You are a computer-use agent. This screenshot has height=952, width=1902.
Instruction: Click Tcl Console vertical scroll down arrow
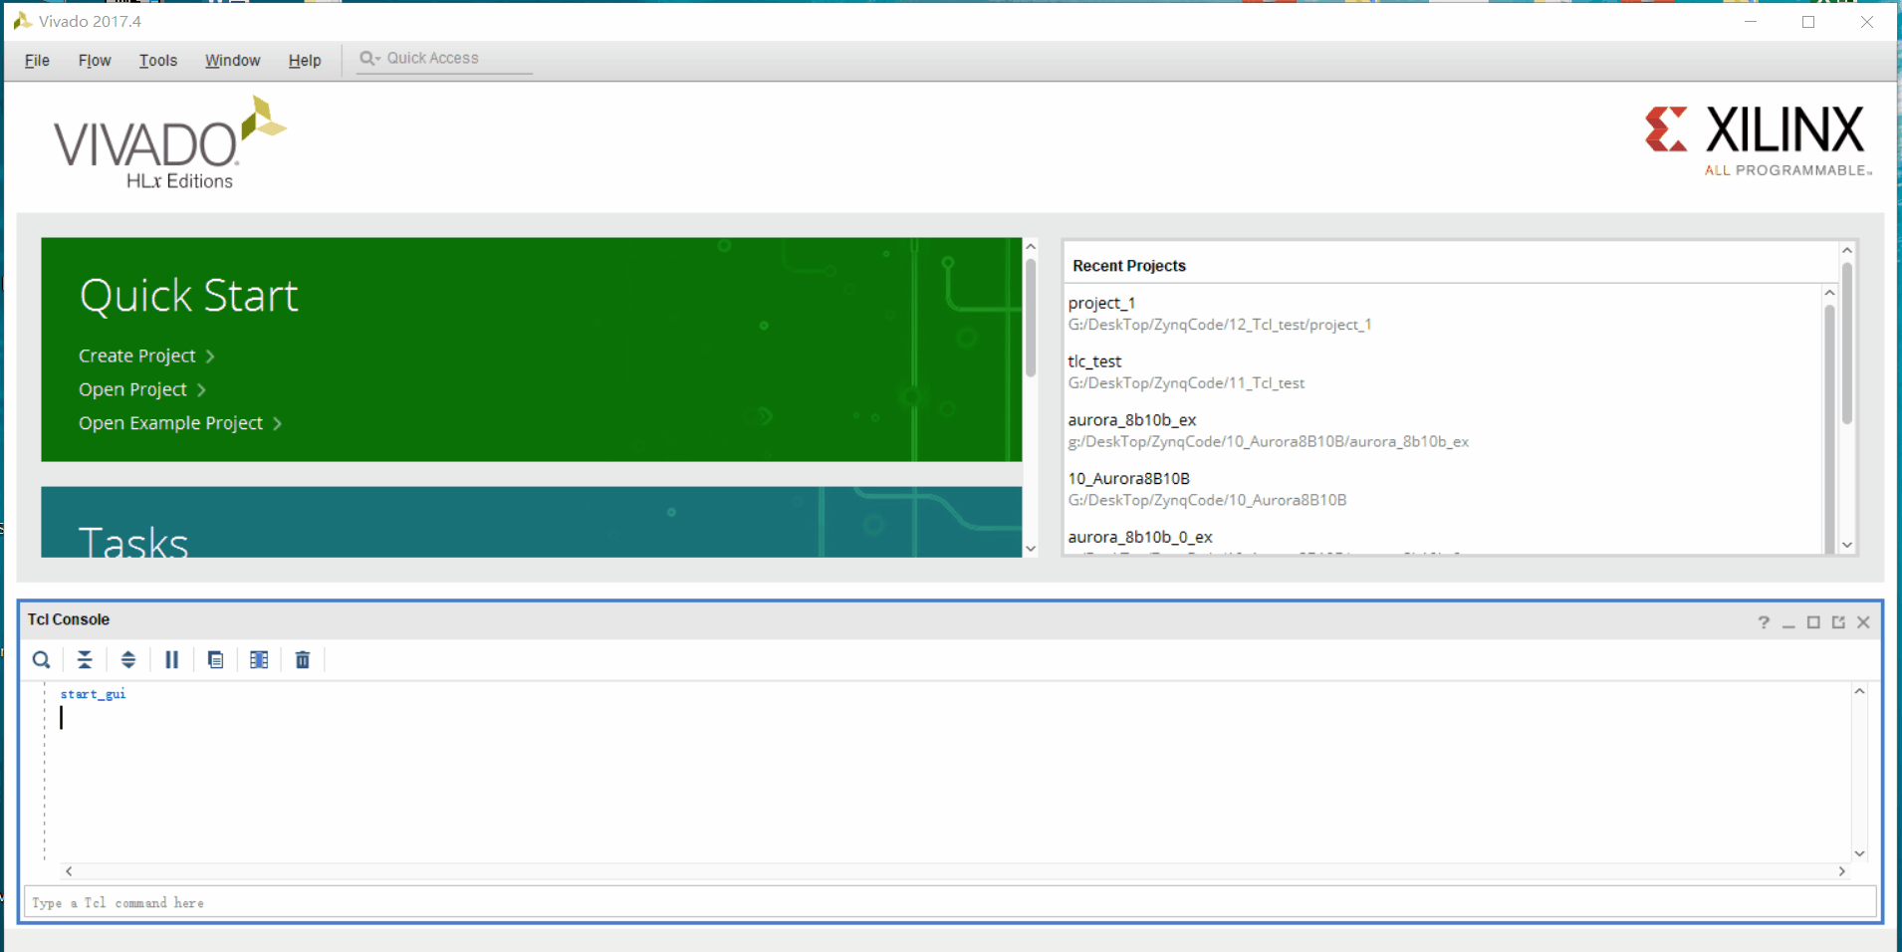(1859, 853)
